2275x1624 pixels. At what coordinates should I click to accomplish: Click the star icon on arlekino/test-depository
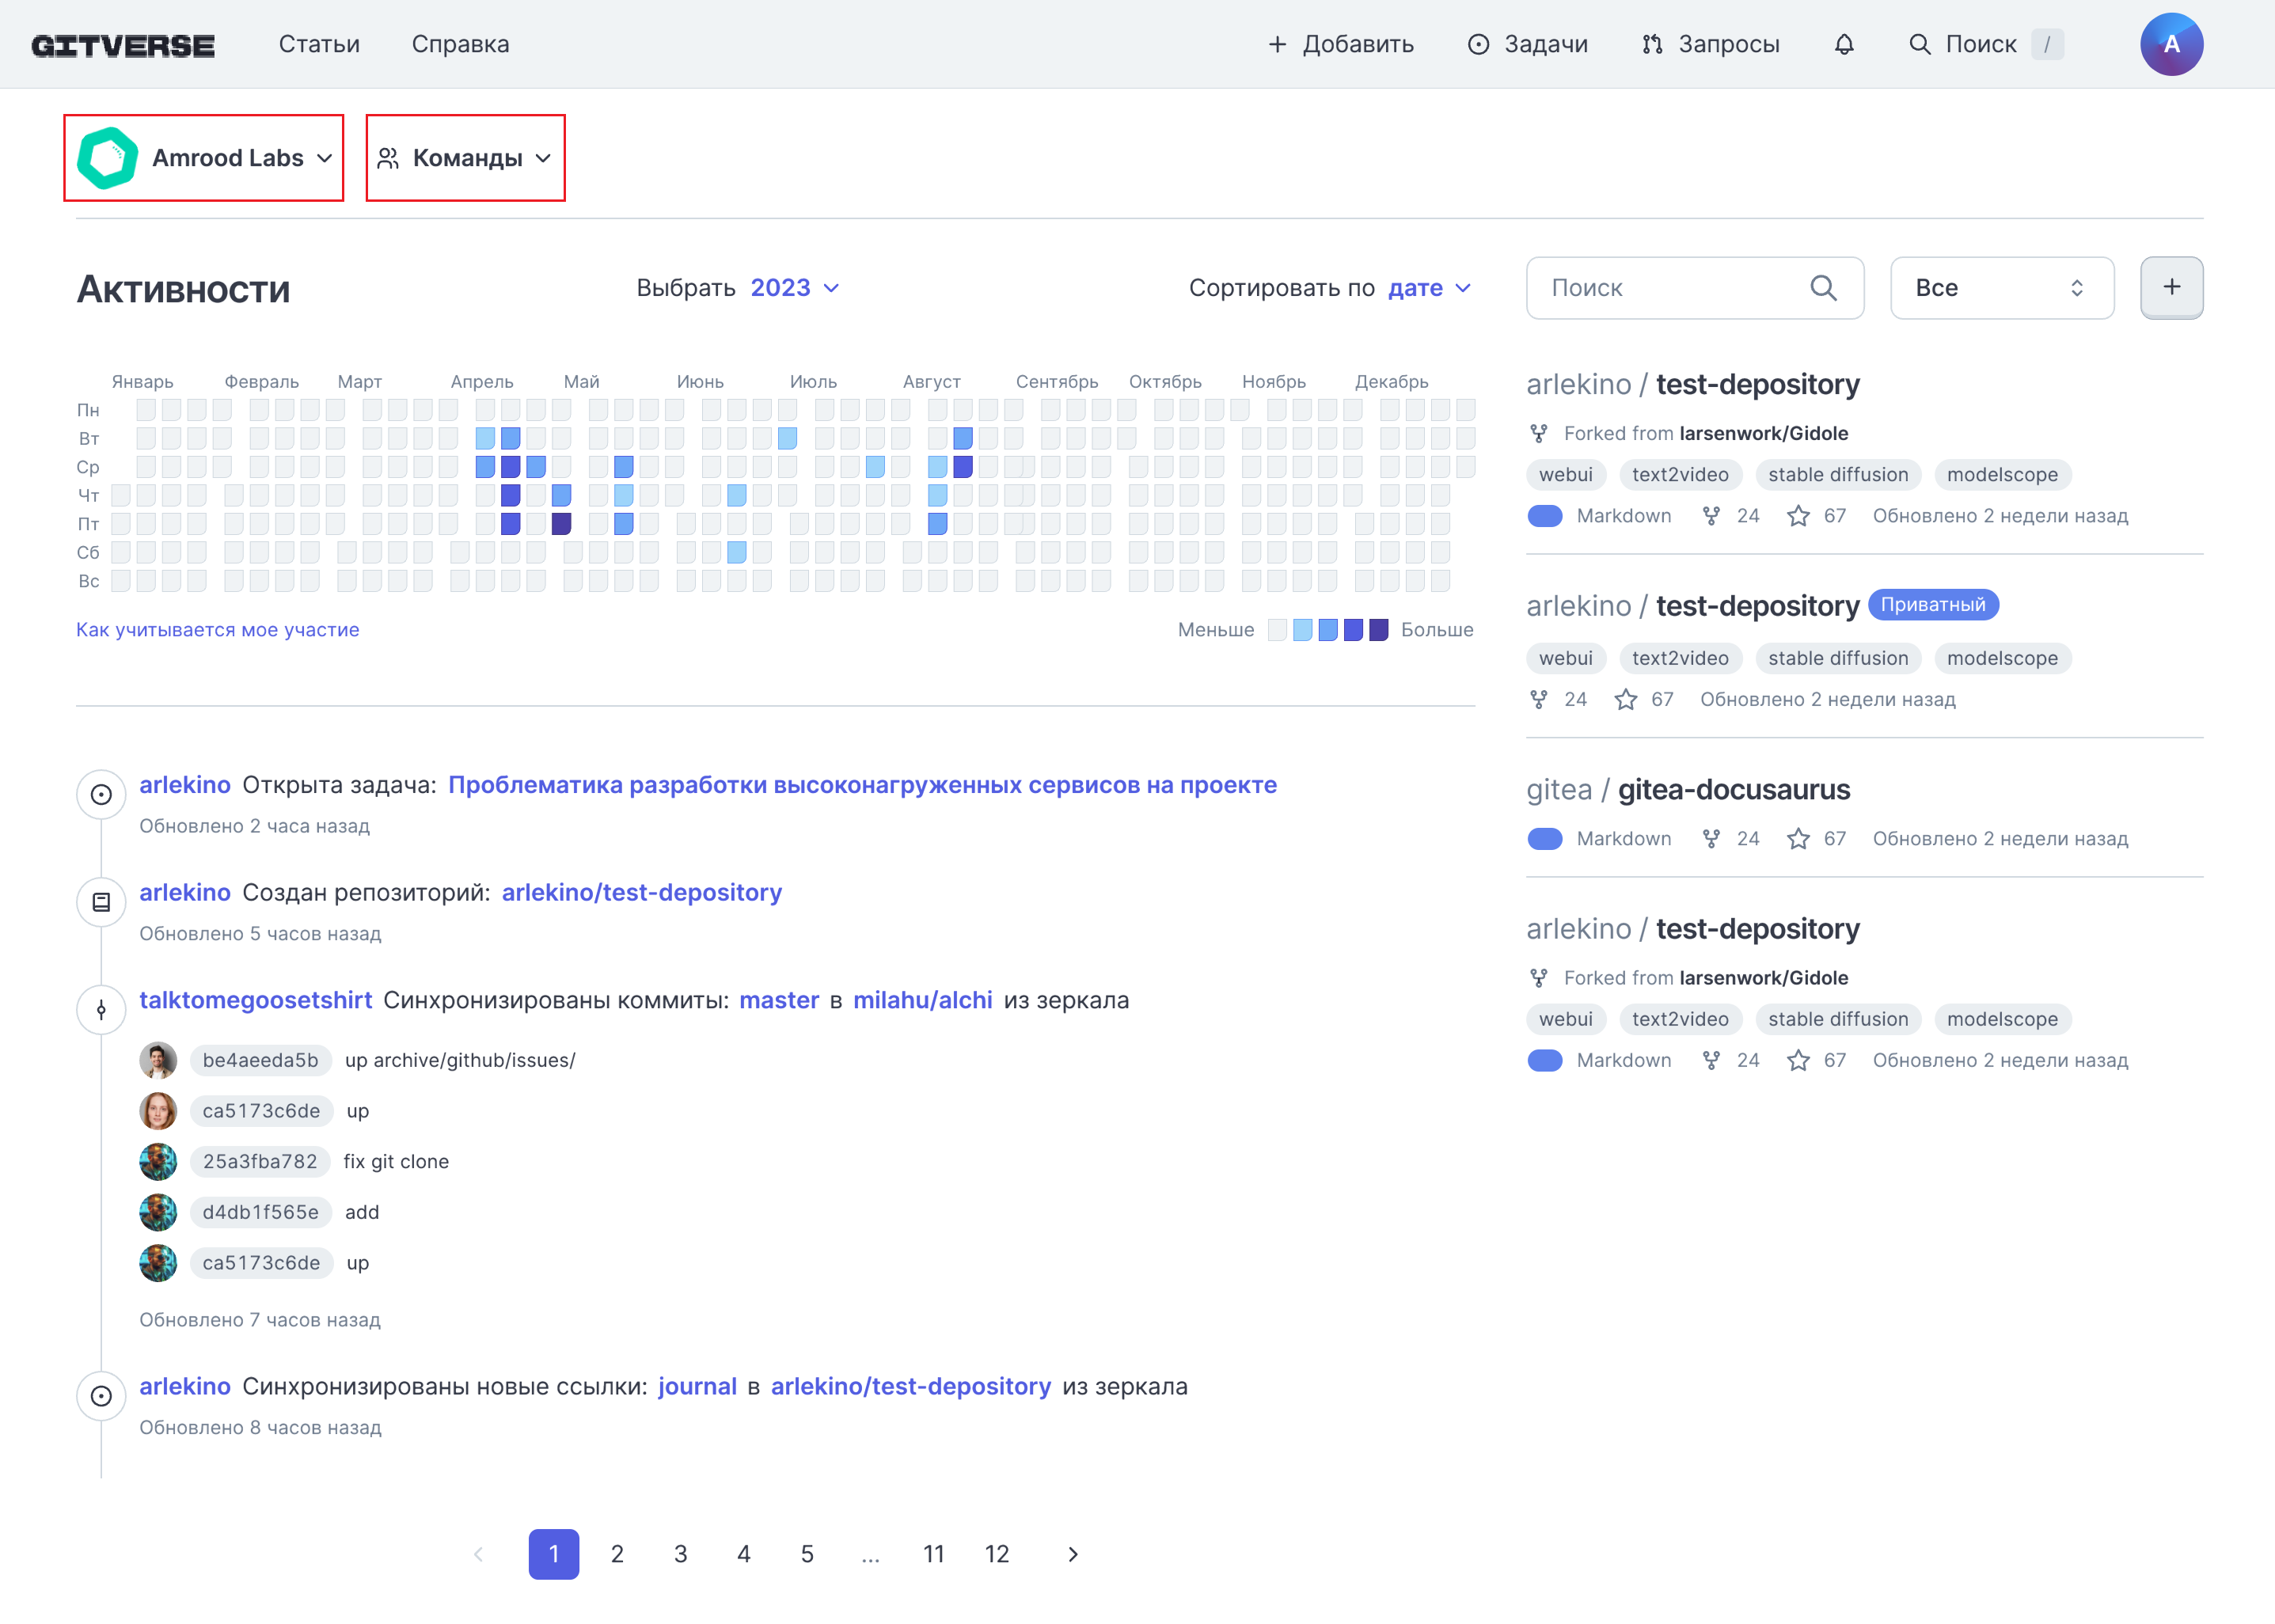coord(1797,515)
